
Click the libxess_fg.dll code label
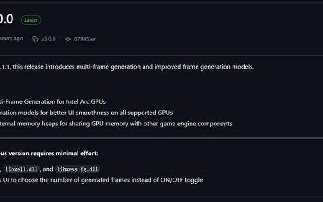(77, 169)
